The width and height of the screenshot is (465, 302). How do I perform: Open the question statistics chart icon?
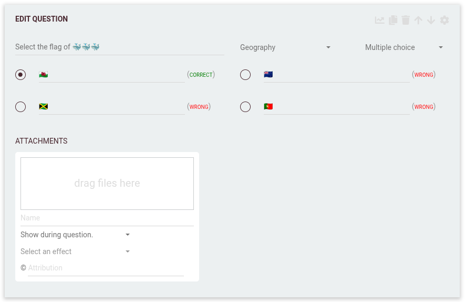pos(379,20)
